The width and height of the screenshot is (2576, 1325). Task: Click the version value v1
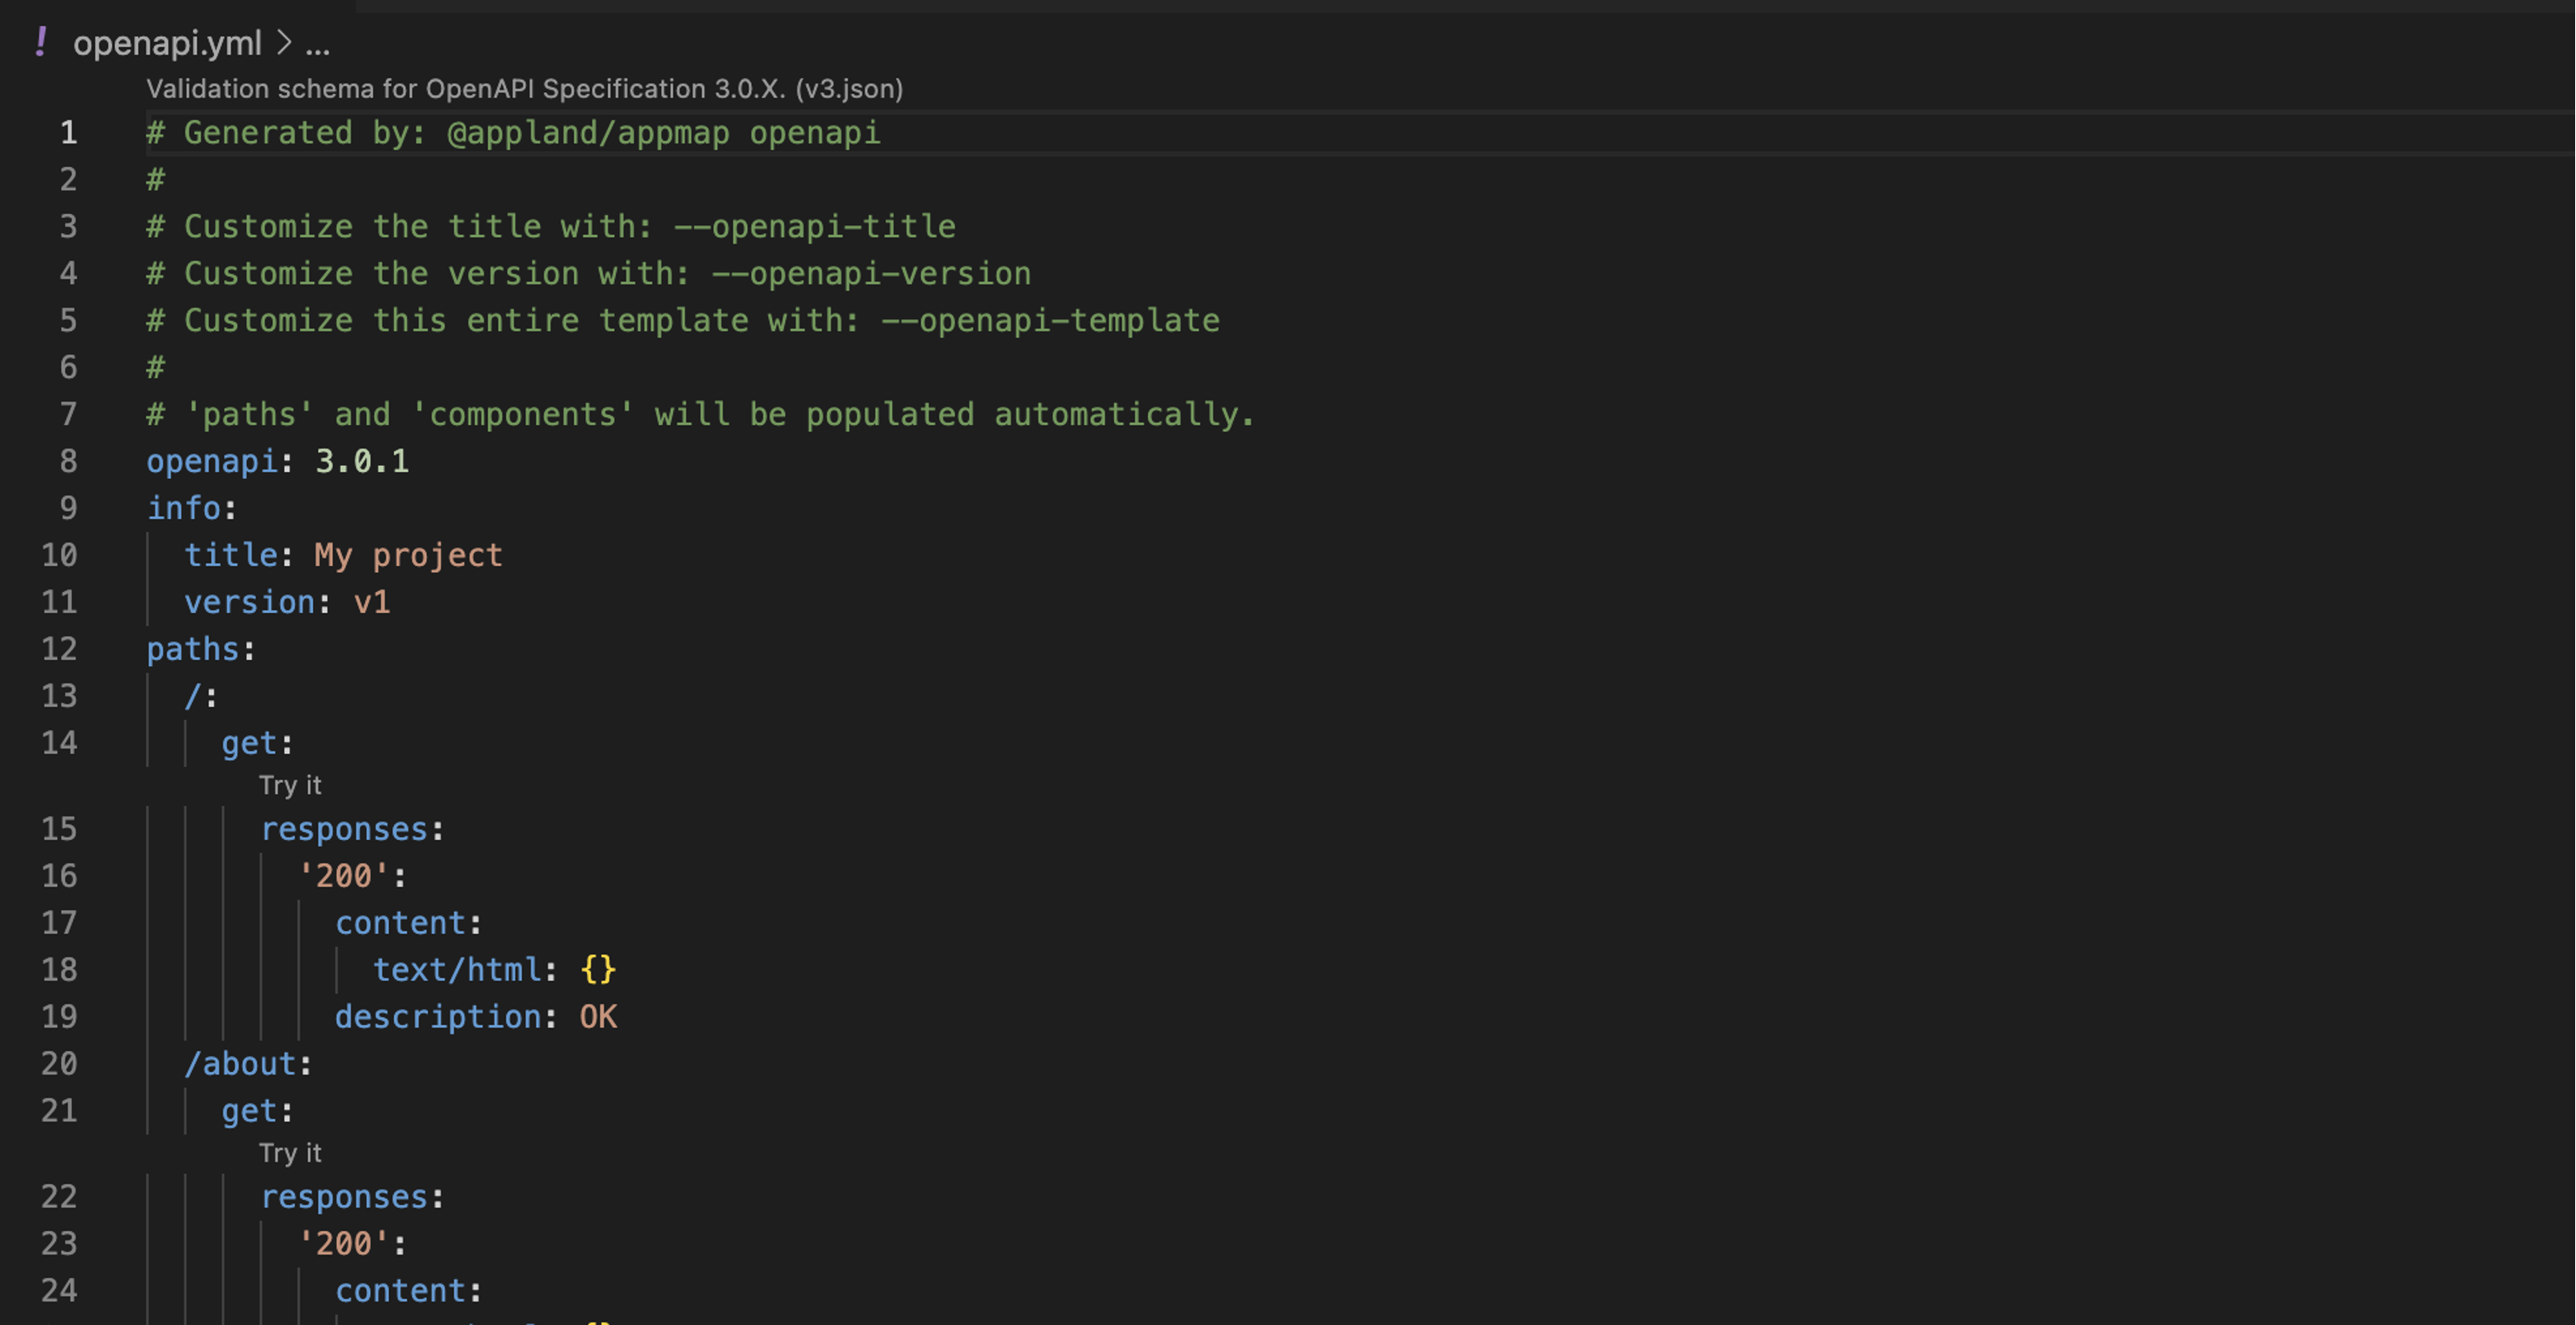tap(372, 602)
